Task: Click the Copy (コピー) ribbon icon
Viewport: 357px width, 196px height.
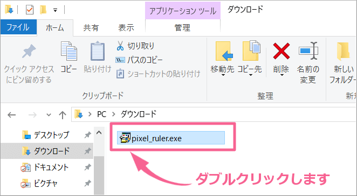Action: (68, 52)
